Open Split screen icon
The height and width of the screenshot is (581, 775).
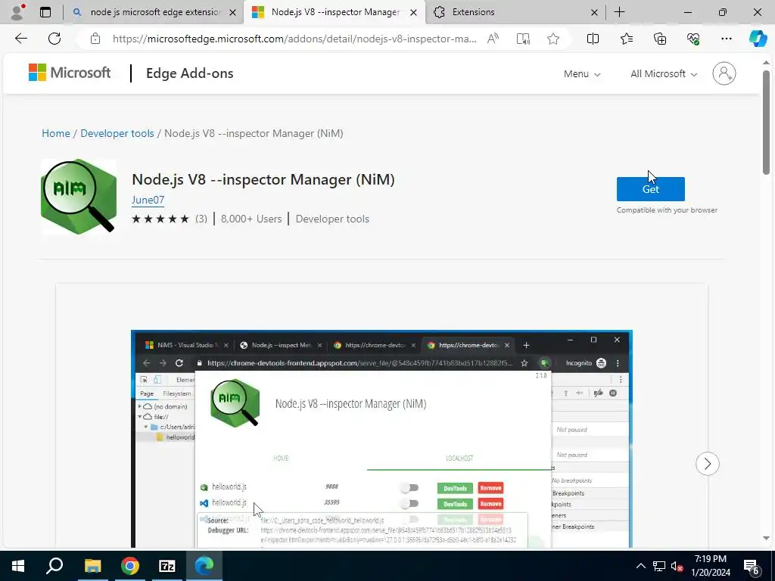[x=593, y=39]
